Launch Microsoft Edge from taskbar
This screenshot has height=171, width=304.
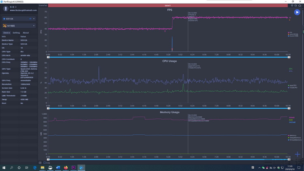35,168
